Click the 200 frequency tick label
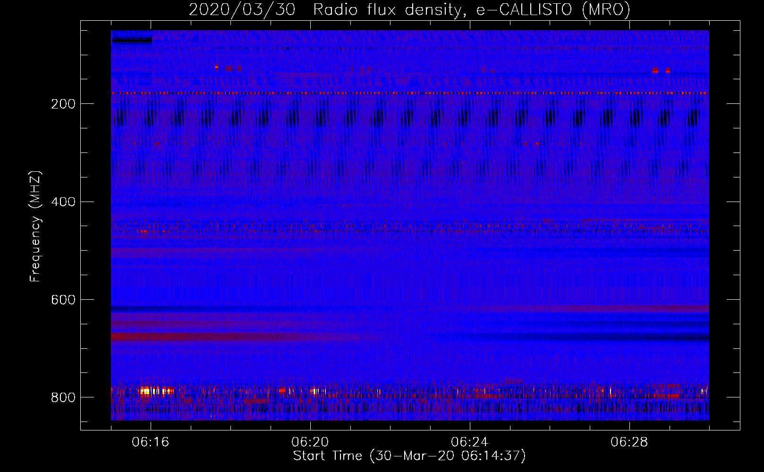 pos(63,104)
